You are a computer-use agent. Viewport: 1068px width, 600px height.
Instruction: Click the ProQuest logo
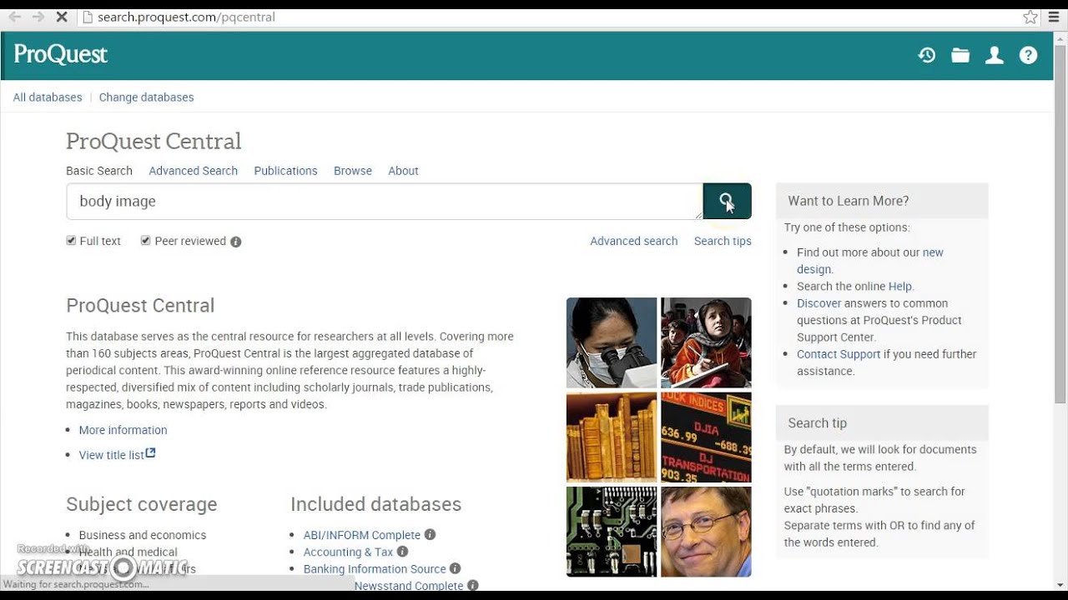[x=60, y=54]
